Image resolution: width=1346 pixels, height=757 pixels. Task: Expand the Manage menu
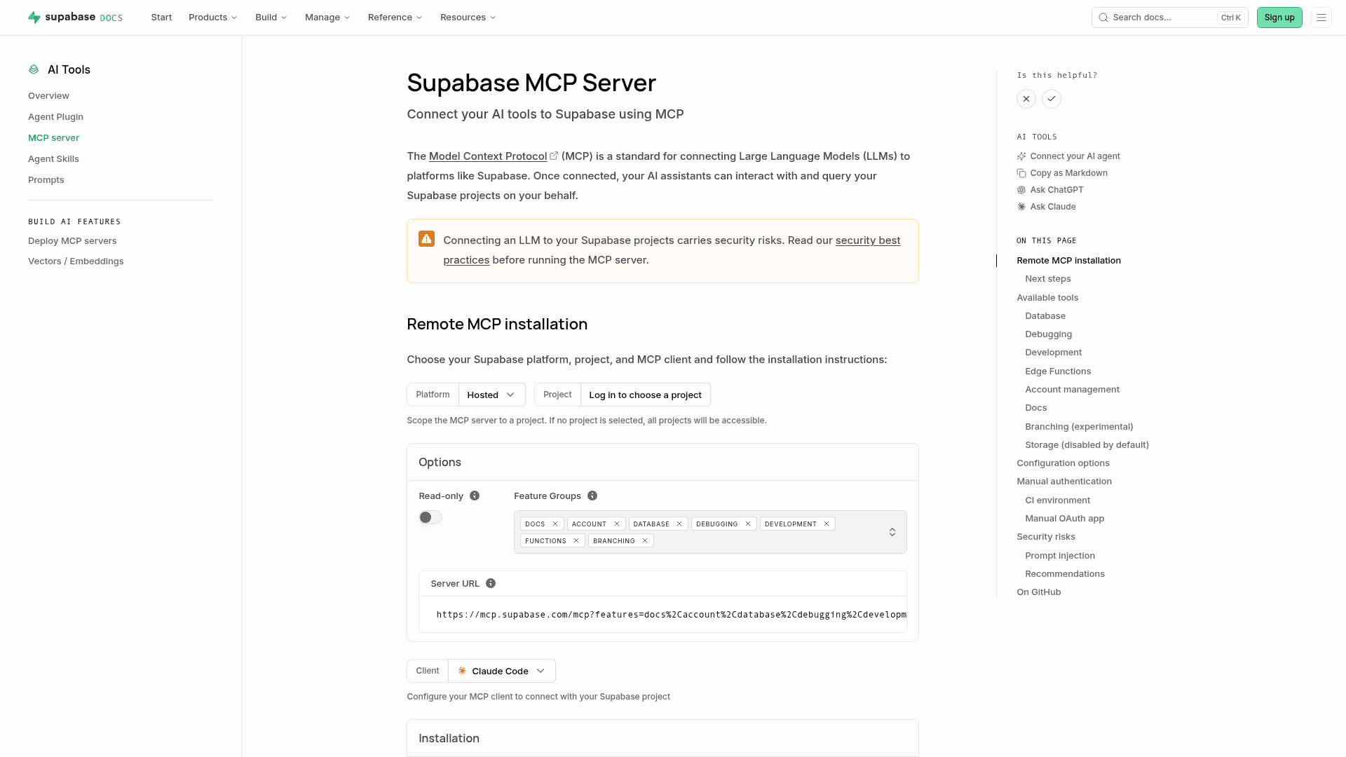pos(327,18)
